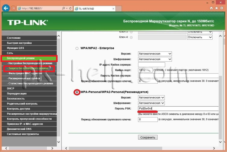Viewport: 227px width, 152px height.
Task: Open Привязка IP- и MAC-адресов menu item
Action: [29, 124]
